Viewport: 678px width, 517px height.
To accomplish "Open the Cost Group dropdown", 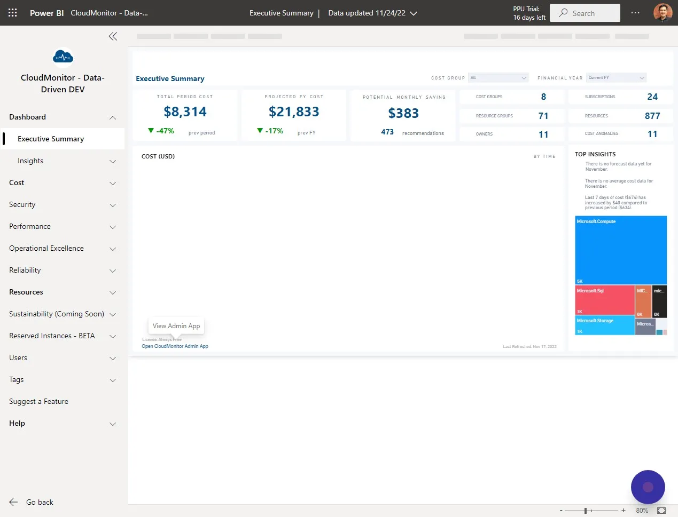I will [x=498, y=78].
